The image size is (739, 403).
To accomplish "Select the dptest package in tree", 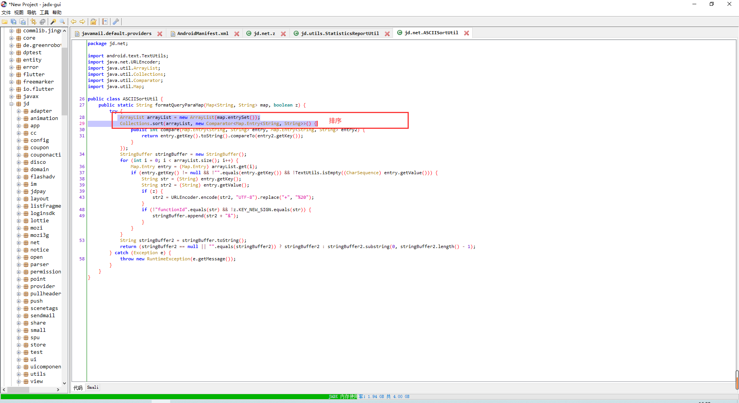I will tap(32, 53).
